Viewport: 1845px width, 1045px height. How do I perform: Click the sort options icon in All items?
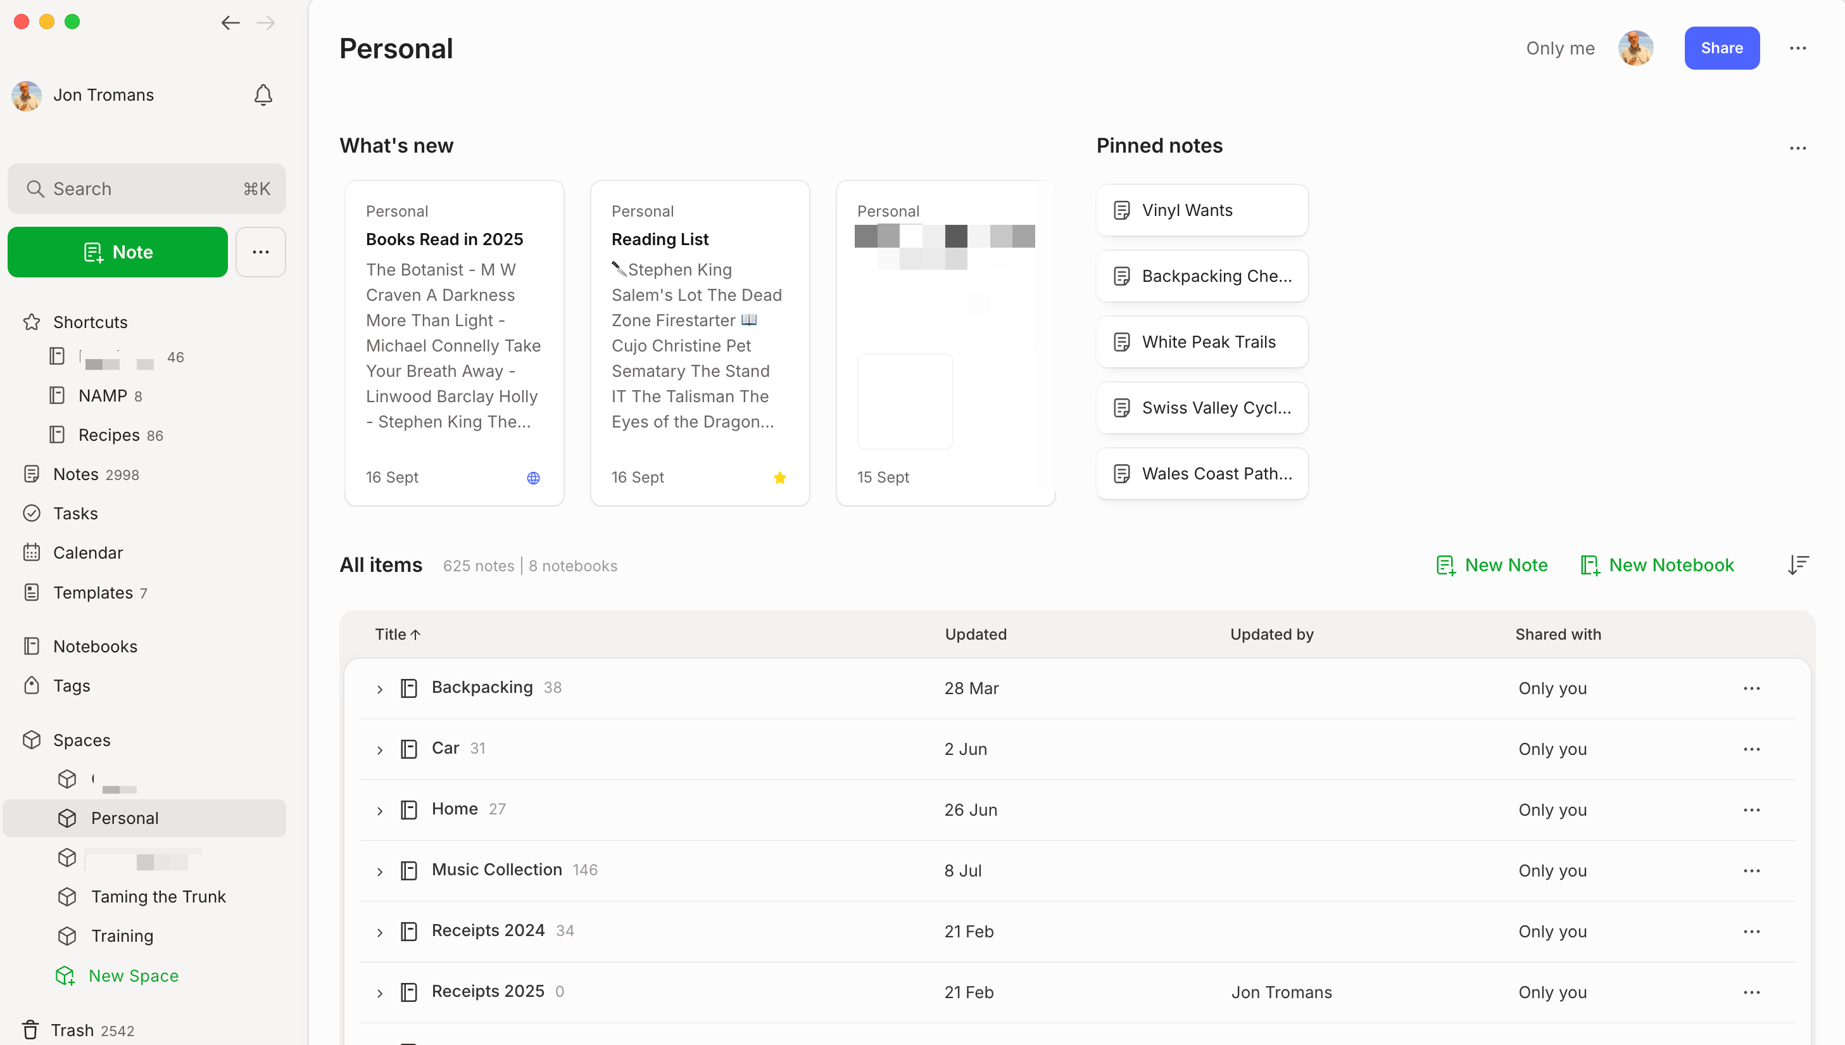(1798, 565)
